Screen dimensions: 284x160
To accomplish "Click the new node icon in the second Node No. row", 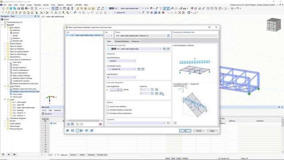I will pyautogui.click(x=157, y=93).
